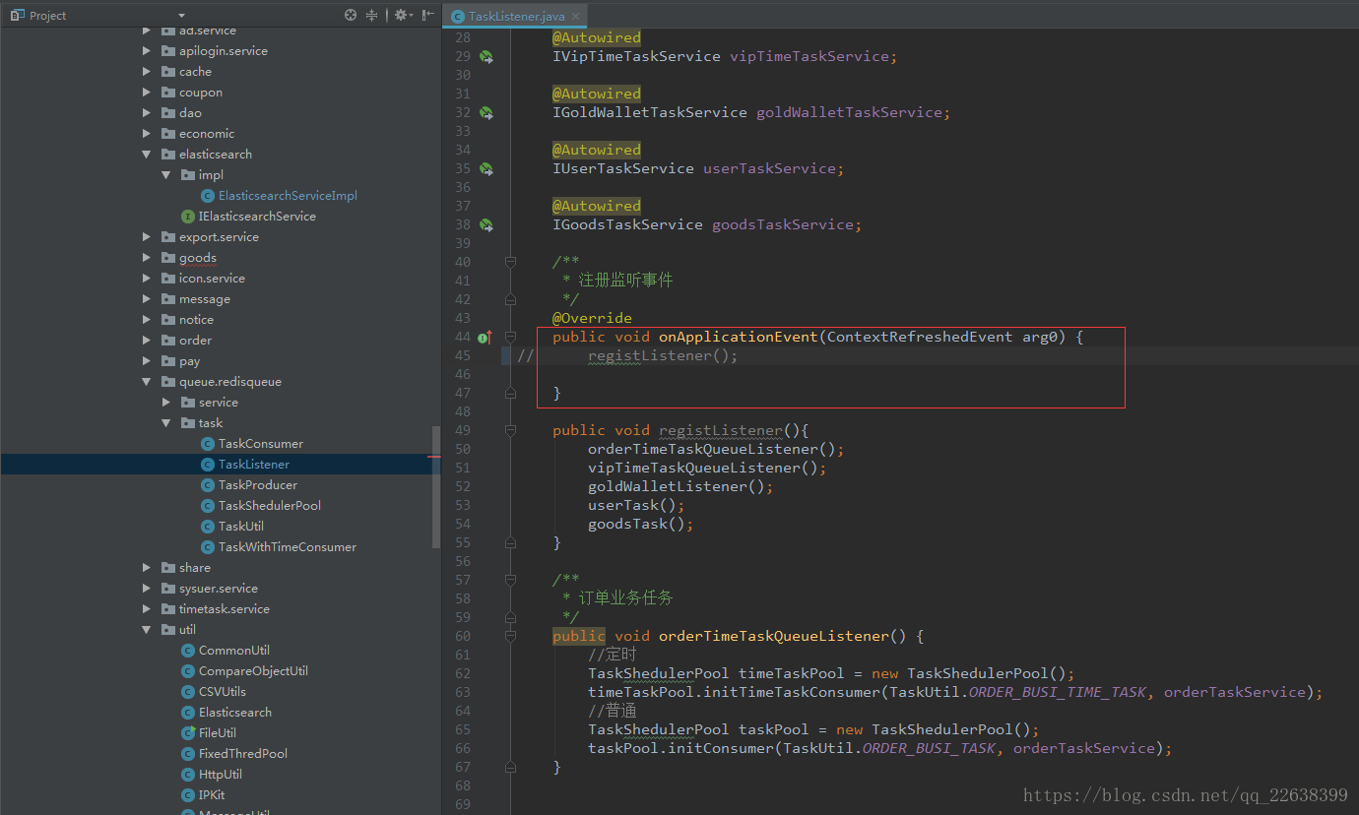Expand the service folder under queue.redisqueue
This screenshot has height=815, width=1359.
coord(165,403)
